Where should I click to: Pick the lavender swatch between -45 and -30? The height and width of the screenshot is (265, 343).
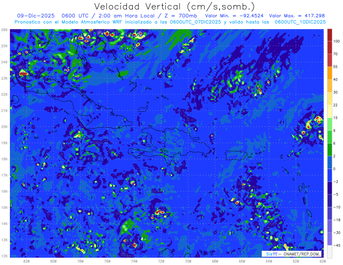tap(330, 239)
